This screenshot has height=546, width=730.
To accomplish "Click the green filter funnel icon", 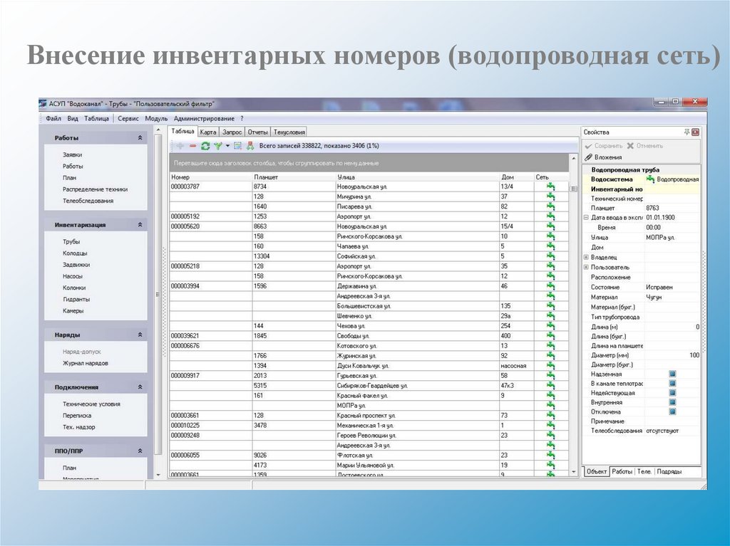I will [218, 146].
